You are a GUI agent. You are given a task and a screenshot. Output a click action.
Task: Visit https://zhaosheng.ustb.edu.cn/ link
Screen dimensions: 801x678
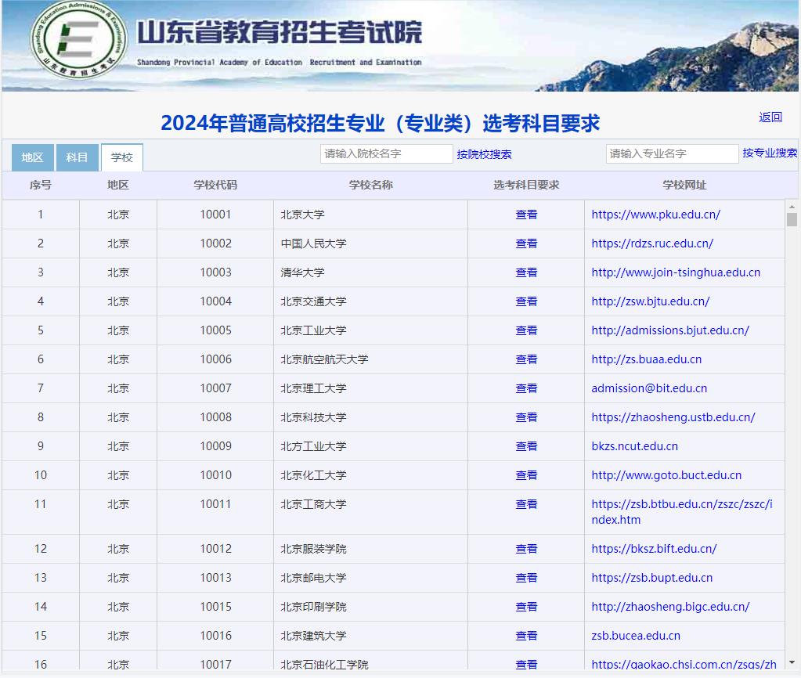(673, 417)
